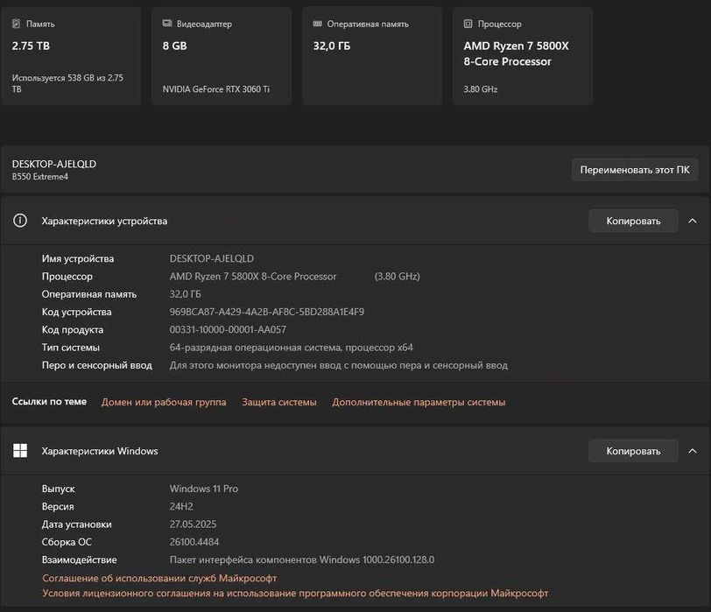Click the processor icon on Процессор card
The height and width of the screenshot is (612, 711).
(468, 25)
